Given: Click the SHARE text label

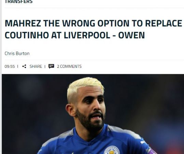Looking at the screenshot, I should tap(36, 66).
